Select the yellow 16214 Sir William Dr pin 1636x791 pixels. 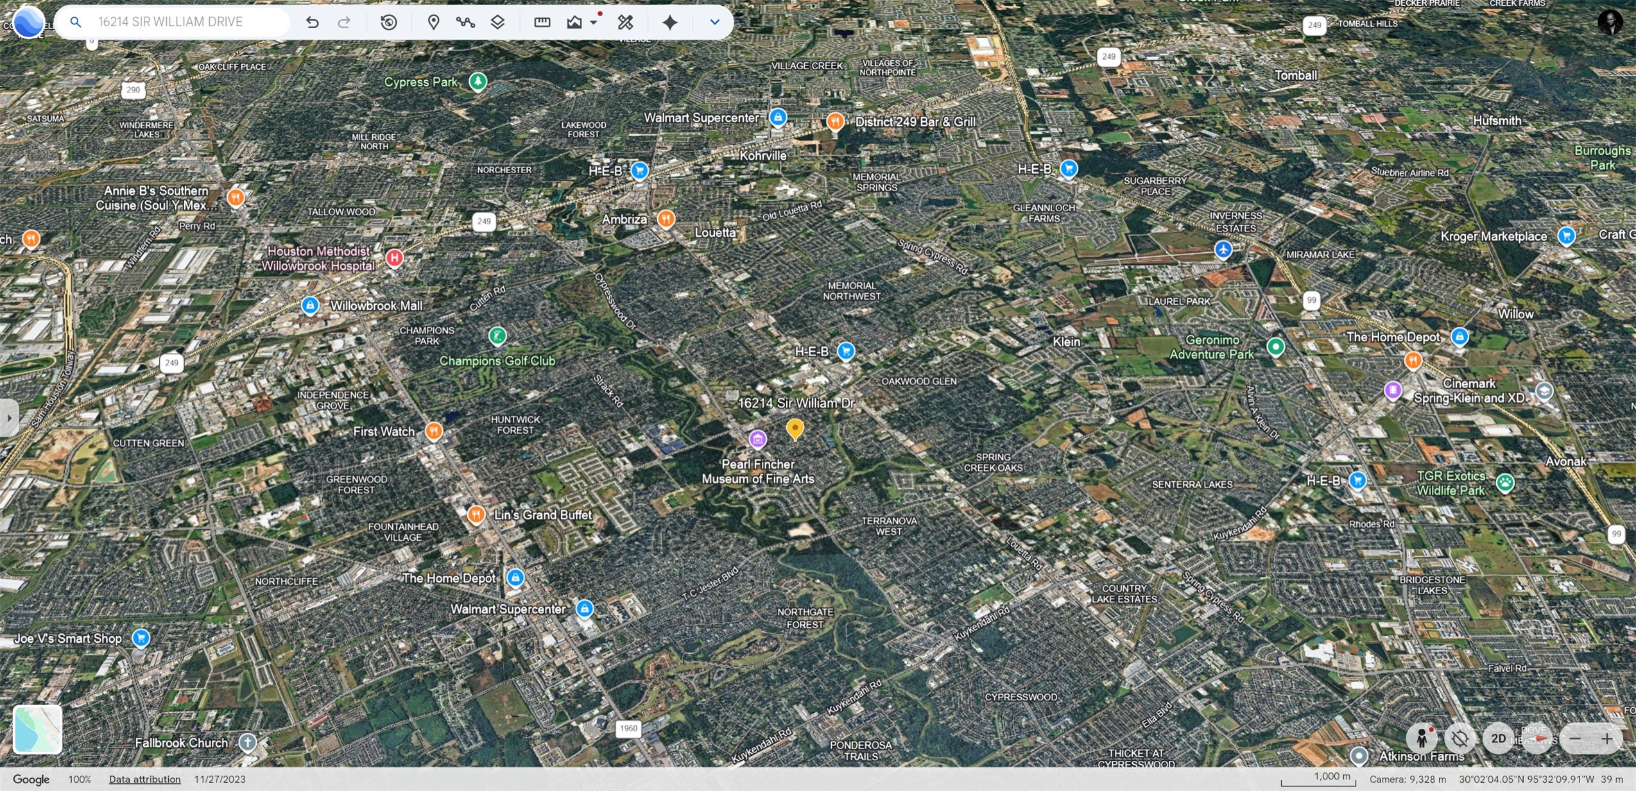pyautogui.click(x=795, y=428)
